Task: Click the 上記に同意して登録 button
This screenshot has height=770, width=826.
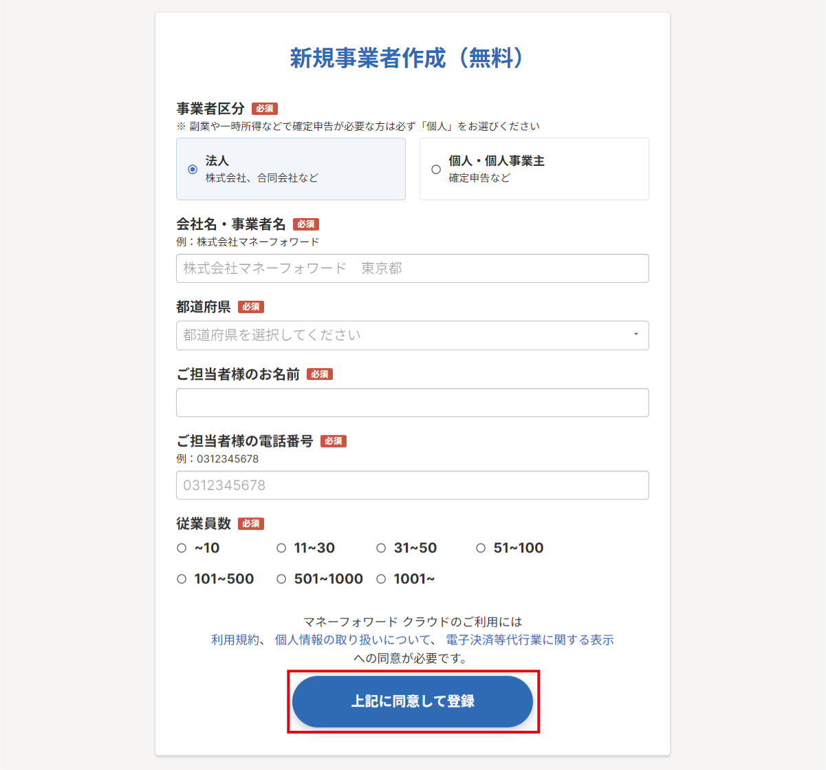Action: pyautogui.click(x=413, y=701)
